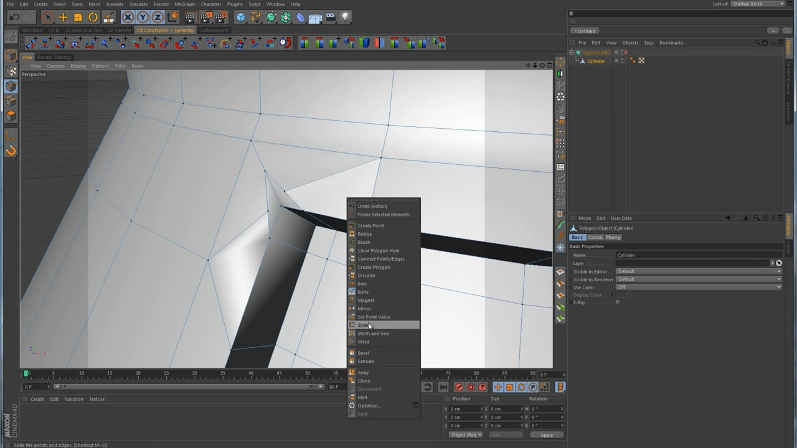Open the Visible in Editor dropdown
This screenshot has width=797, height=448.
(698, 271)
